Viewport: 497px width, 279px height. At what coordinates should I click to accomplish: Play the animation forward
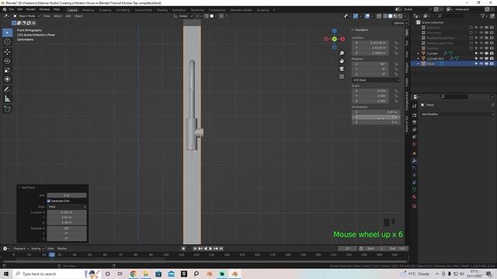click(x=210, y=248)
